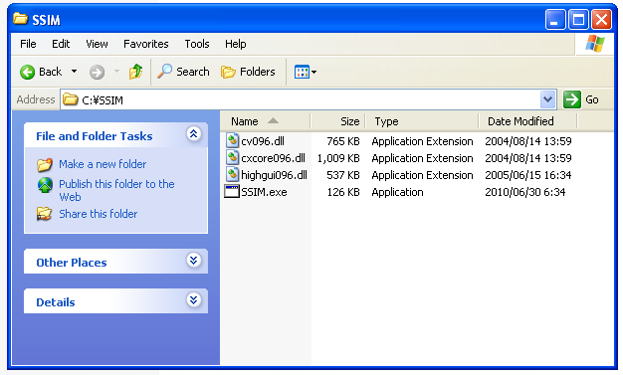Click the globe publish task icon
Image resolution: width=623 pixels, height=375 pixels.
[x=45, y=185]
